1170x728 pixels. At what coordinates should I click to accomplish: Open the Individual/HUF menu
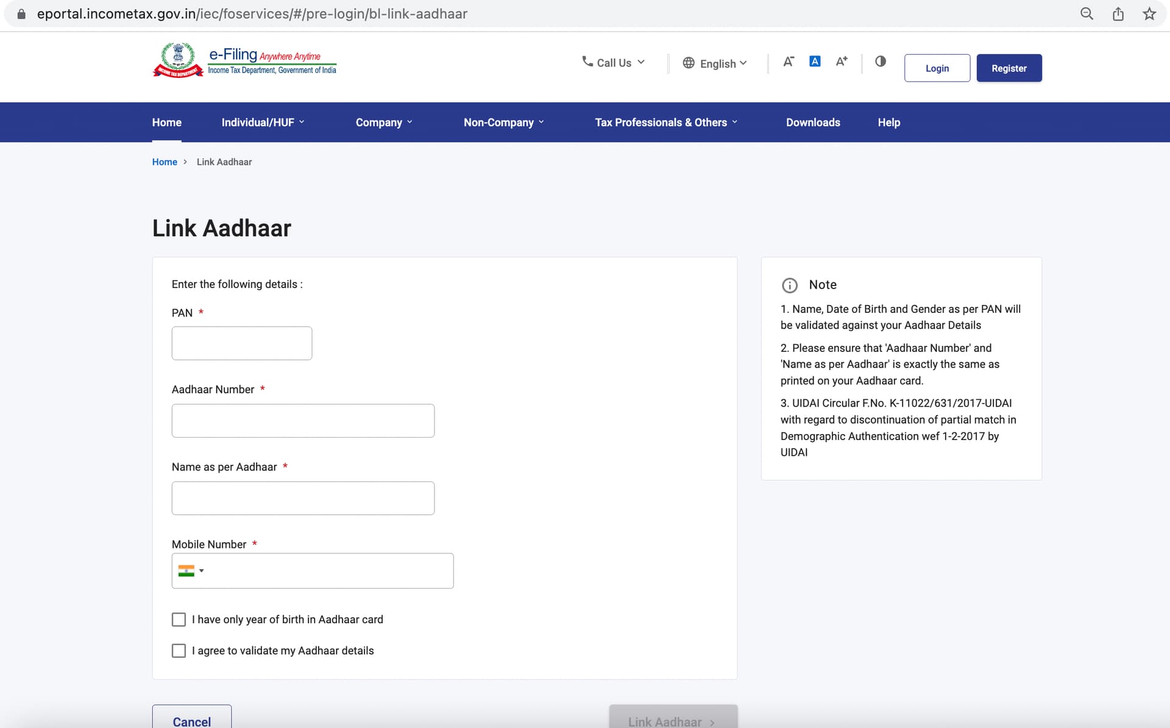pyautogui.click(x=263, y=122)
